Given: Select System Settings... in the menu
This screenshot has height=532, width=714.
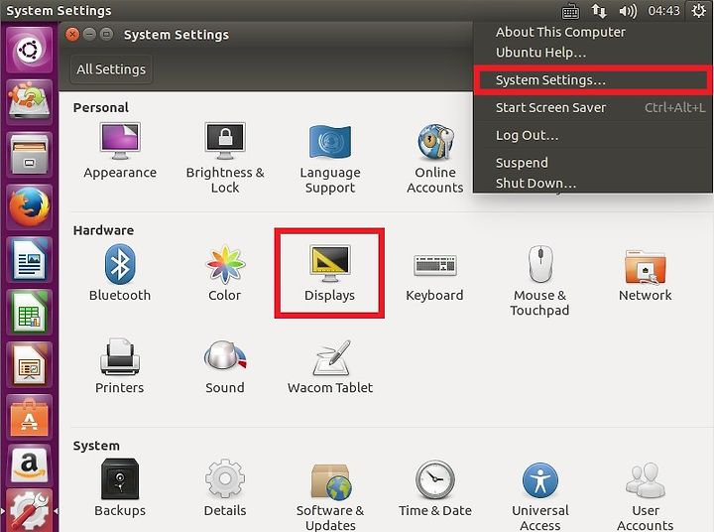Looking at the screenshot, I should click(592, 80).
